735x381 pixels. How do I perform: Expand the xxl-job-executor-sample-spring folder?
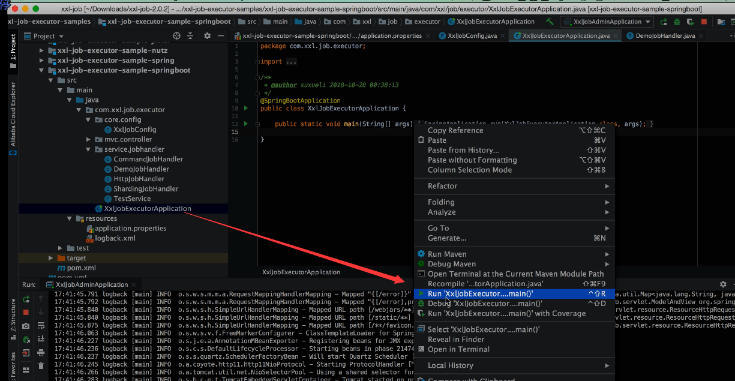click(x=41, y=61)
